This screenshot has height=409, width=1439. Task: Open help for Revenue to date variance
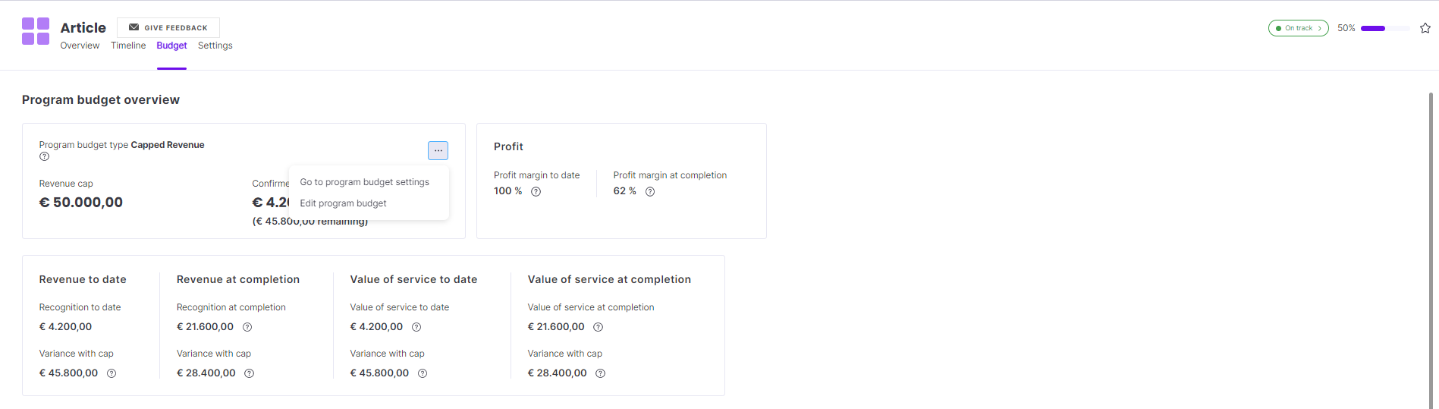tap(112, 373)
